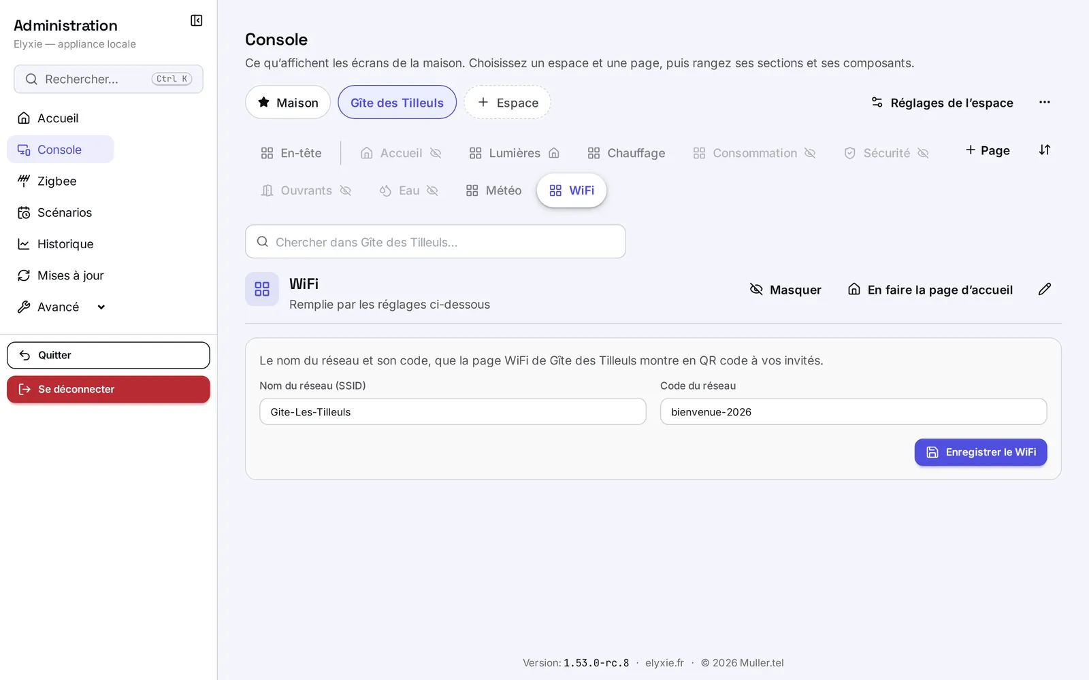The width and height of the screenshot is (1089, 680).
Task: Open Réglages de l'espace settings
Action: tap(942, 103)
